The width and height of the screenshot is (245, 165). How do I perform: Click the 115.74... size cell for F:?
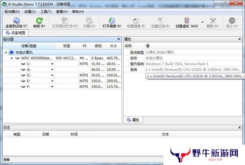click(114, 86)
